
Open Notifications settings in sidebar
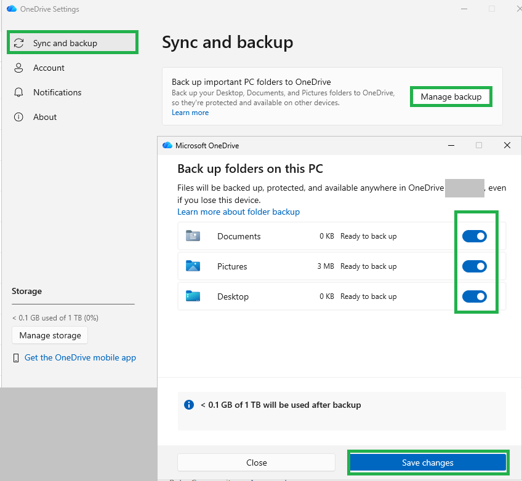coord(57,92)
